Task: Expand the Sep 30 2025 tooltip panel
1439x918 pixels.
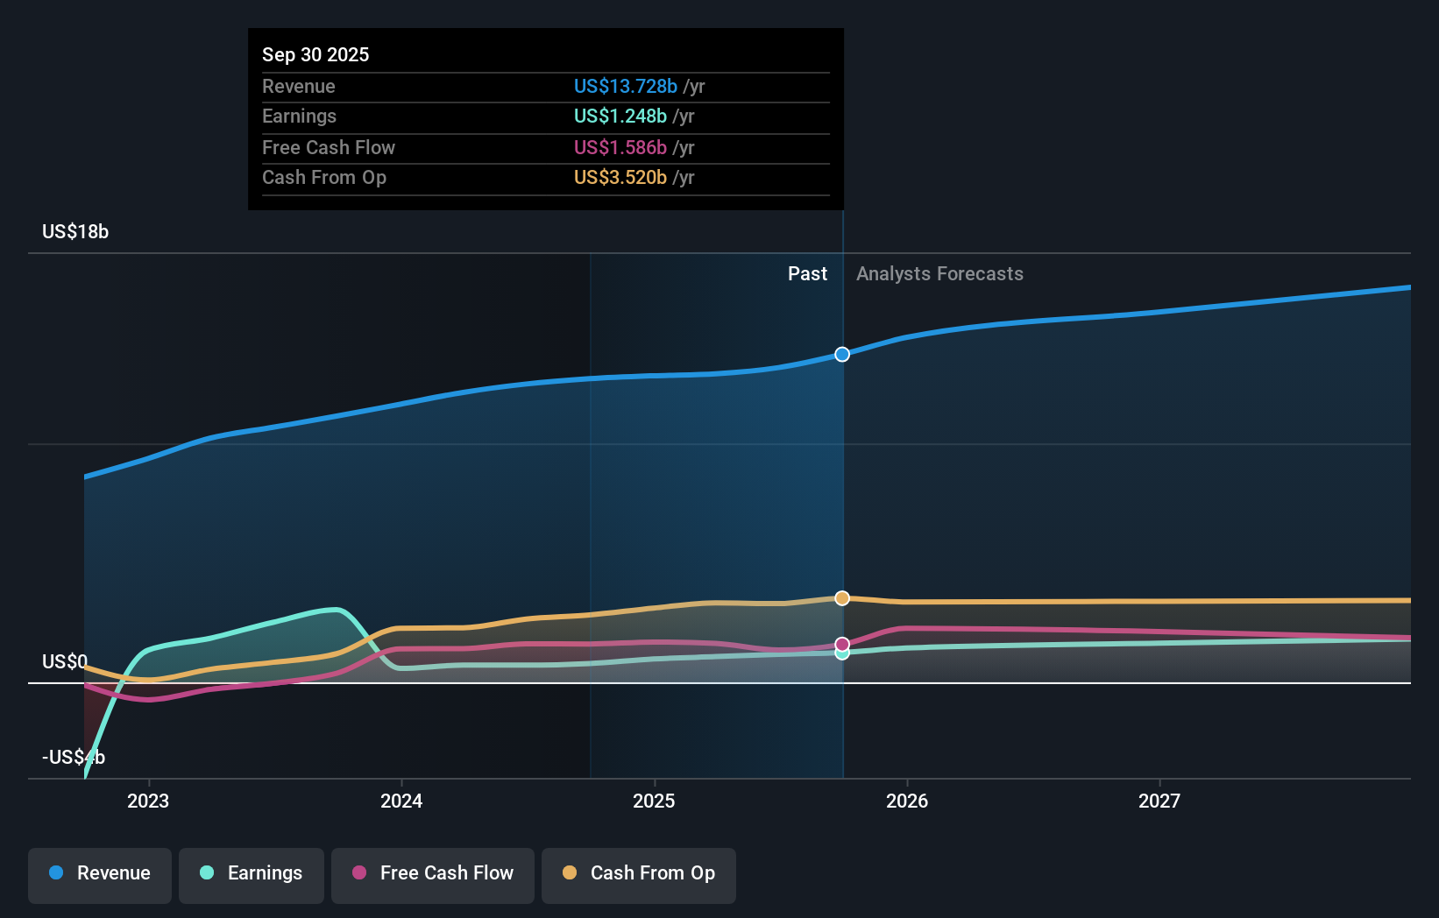Action: (545, 119)
